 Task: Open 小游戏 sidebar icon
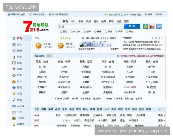coord(14,118)
